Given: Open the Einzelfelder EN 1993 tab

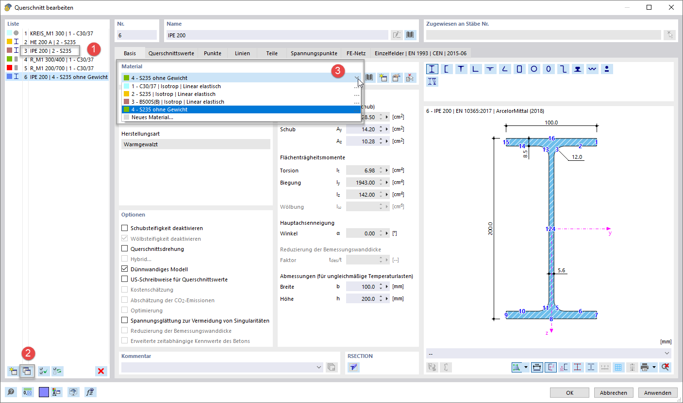Looking at the screenshot, I should (420, 53).
